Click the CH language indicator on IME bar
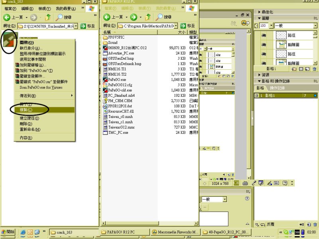This screenshot has width=319, height=239. (x=236, y=183)
